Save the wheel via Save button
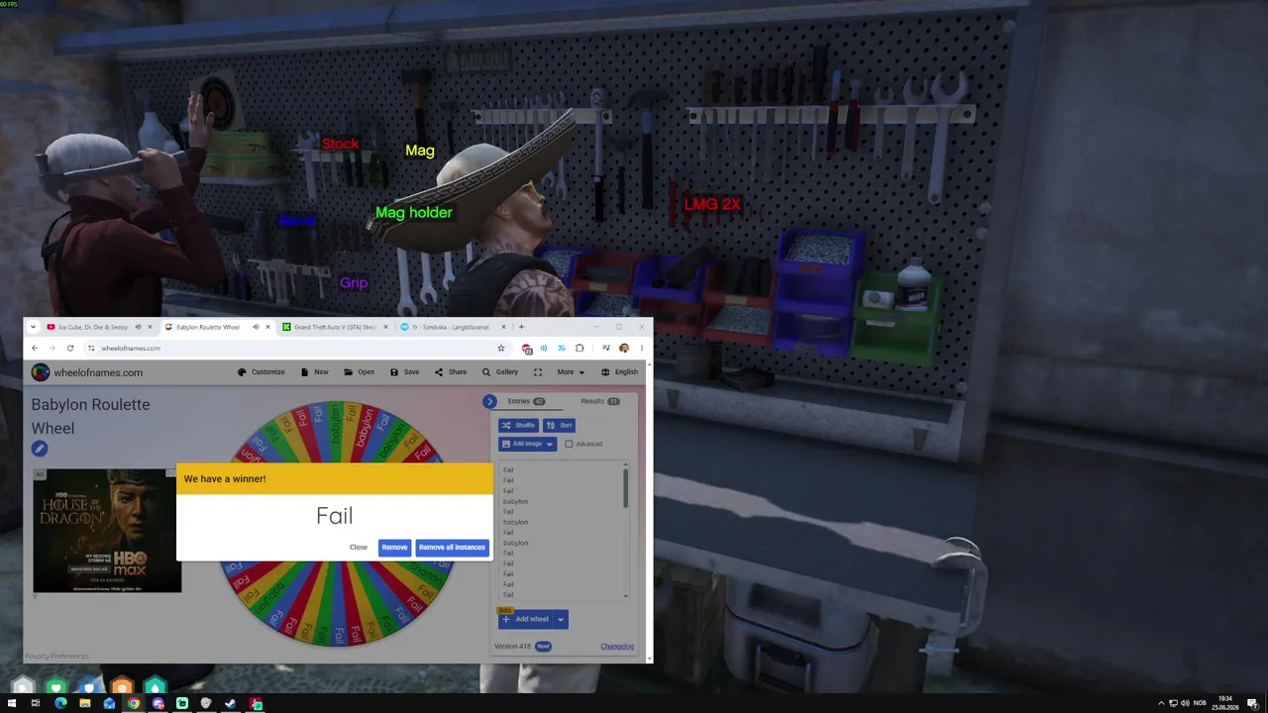1268x713 pixels. point(405,372)
